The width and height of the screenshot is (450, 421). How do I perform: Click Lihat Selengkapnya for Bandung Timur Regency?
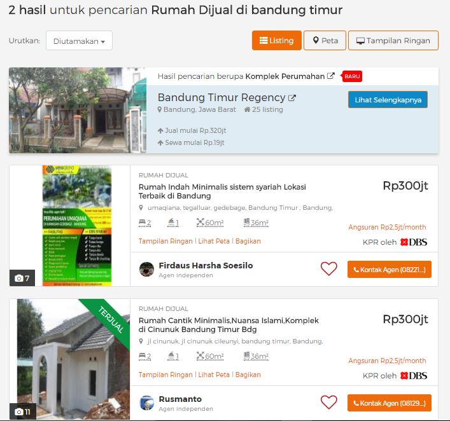click(x=388, y=100)
